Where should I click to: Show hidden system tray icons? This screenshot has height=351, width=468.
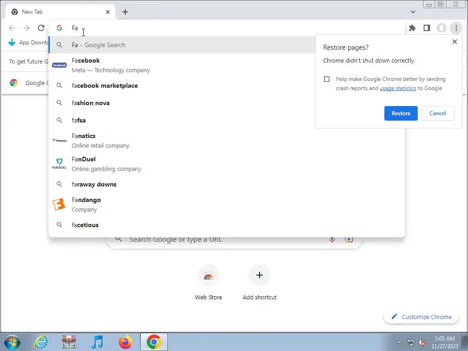pos(399,342)
